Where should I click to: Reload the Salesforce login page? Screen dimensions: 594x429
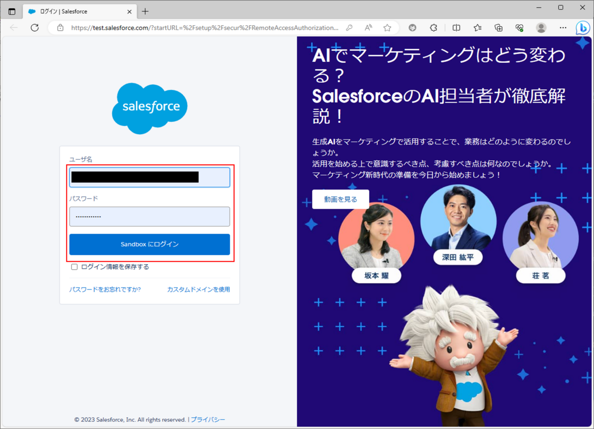35,28
